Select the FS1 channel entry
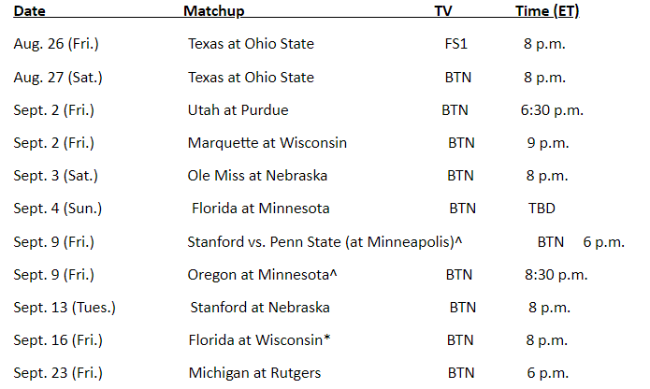This screenshot has width=650, height=389. pos(456,44)
